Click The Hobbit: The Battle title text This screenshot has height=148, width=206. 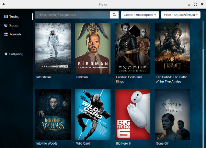171,79
